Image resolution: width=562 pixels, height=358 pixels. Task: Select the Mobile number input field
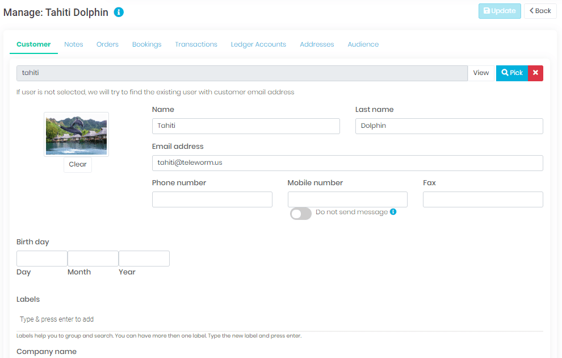coord(347,199)
